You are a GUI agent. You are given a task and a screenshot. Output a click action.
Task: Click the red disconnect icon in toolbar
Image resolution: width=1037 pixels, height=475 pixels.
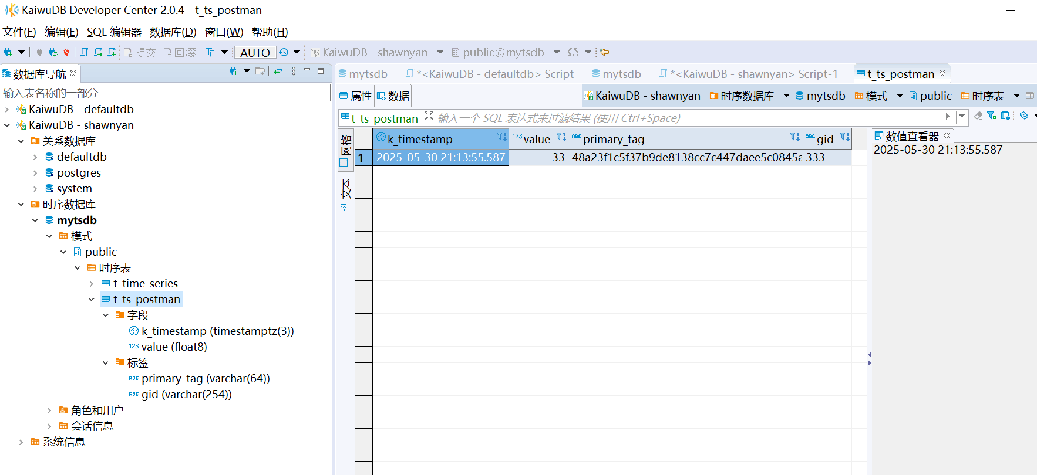(66, 52)
